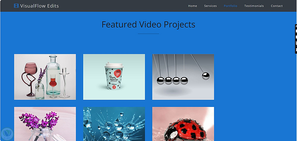Click the shield badge icon at bottom-left
Screen dimensions: 297x141
(x=7, y=134)
